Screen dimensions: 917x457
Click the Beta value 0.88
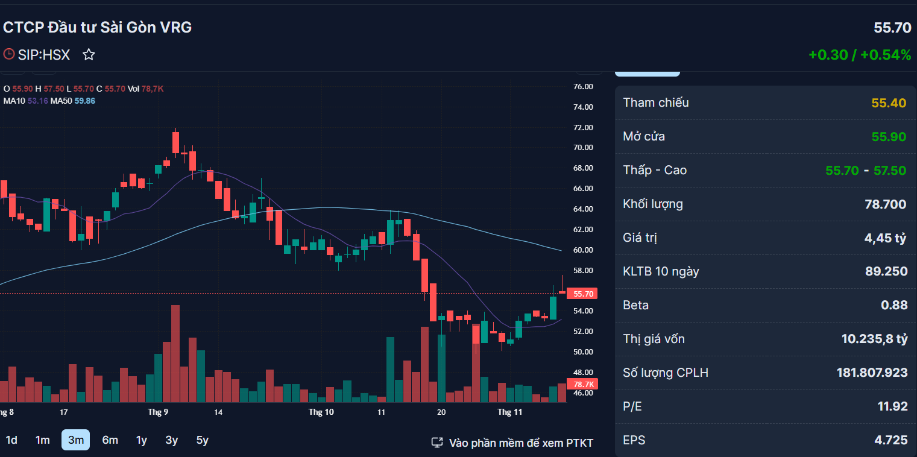pos(894,306)
